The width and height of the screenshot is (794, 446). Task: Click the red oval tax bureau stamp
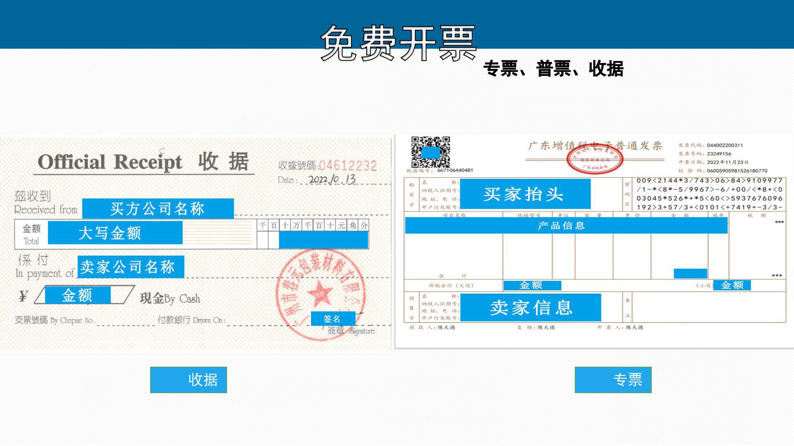[x=595, y=160]
